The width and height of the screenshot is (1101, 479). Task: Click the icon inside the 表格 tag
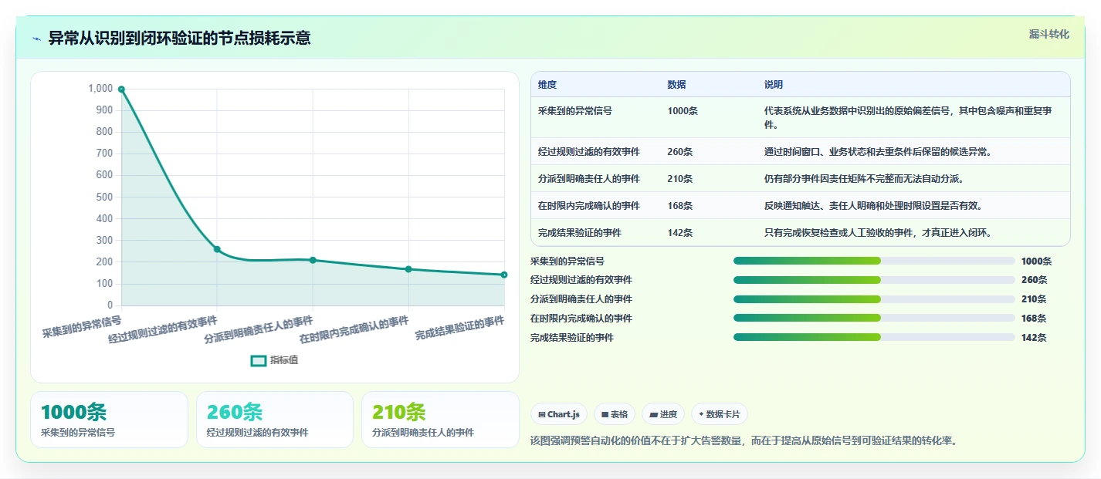point(605,415)
